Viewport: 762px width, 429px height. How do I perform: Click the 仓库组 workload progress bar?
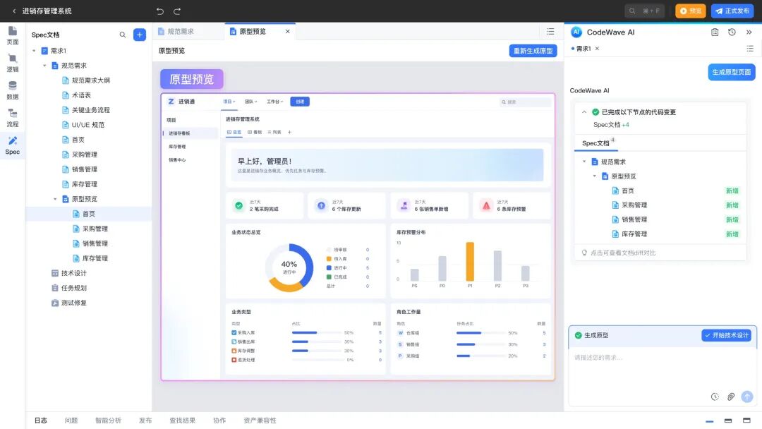click(x=480, y=333)
